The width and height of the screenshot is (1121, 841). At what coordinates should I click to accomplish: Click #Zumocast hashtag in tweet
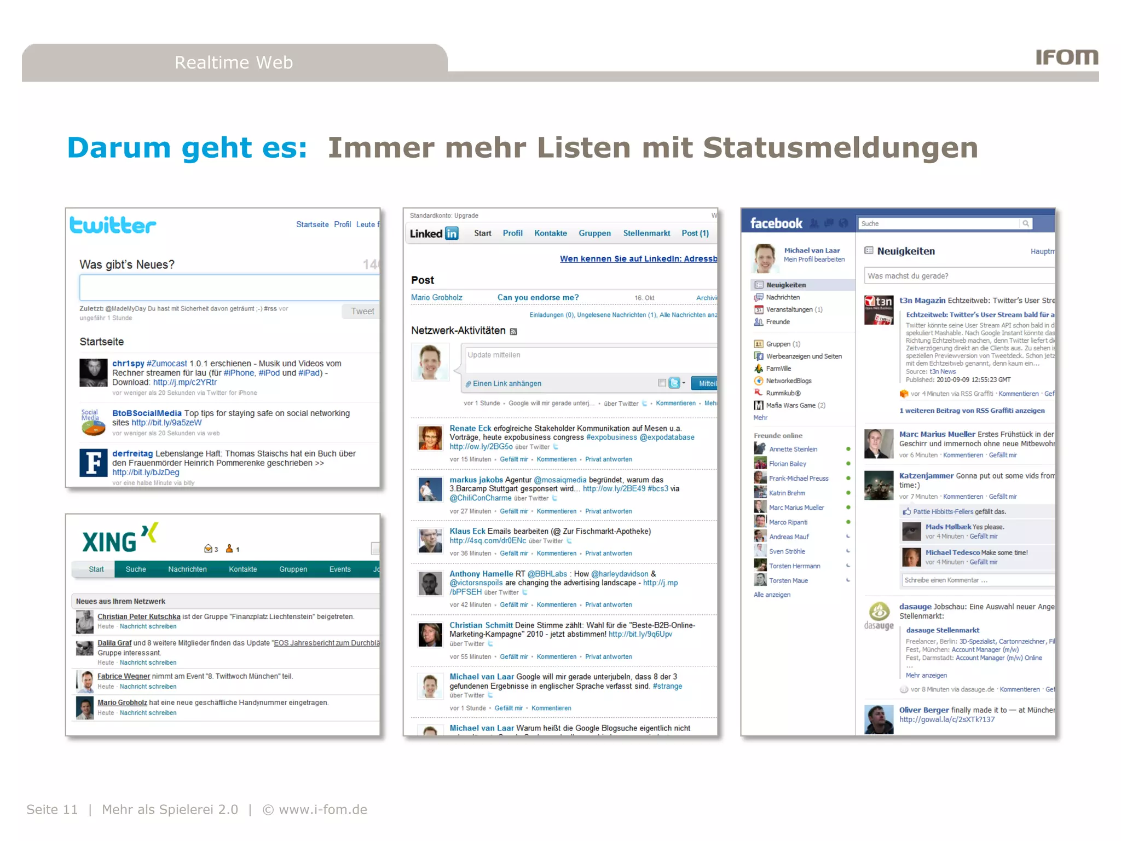click(166, 364)
